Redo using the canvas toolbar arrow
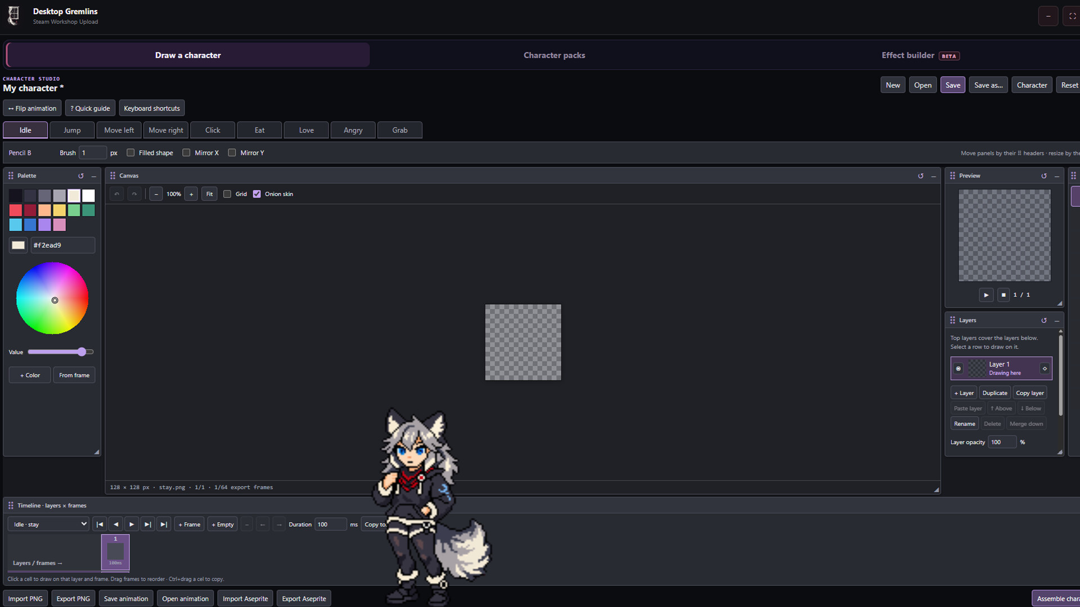This screenshot has width=1080, height=607. pyautogui.click(x=134, y=194)
